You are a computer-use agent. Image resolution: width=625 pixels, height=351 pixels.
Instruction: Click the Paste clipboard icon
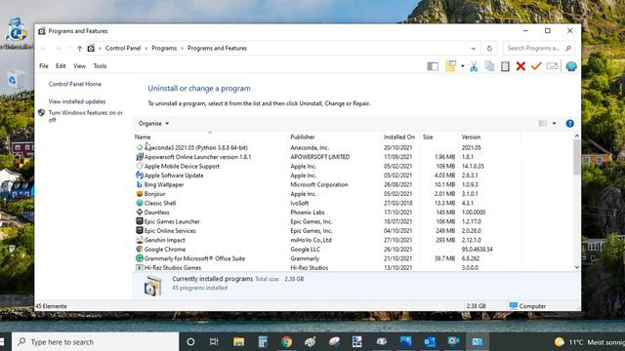tap(505, 66)
